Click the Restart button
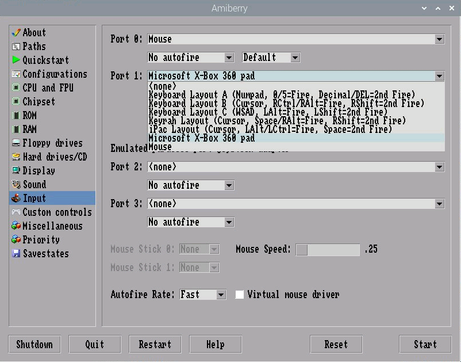The height and width of the screenshot is (362, 461). (x=155, y=344)
